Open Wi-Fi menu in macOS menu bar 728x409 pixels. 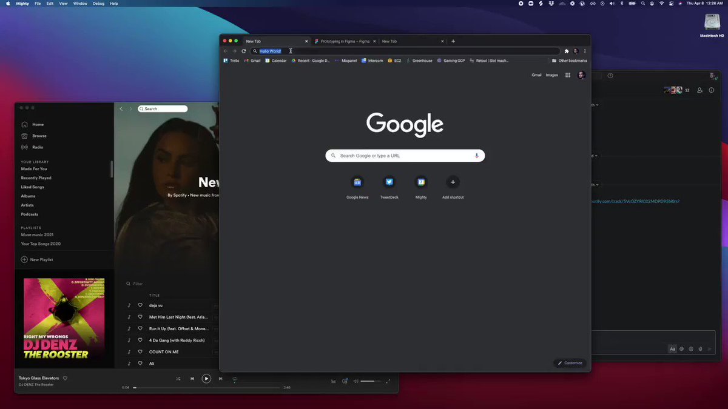coord(661,4)
